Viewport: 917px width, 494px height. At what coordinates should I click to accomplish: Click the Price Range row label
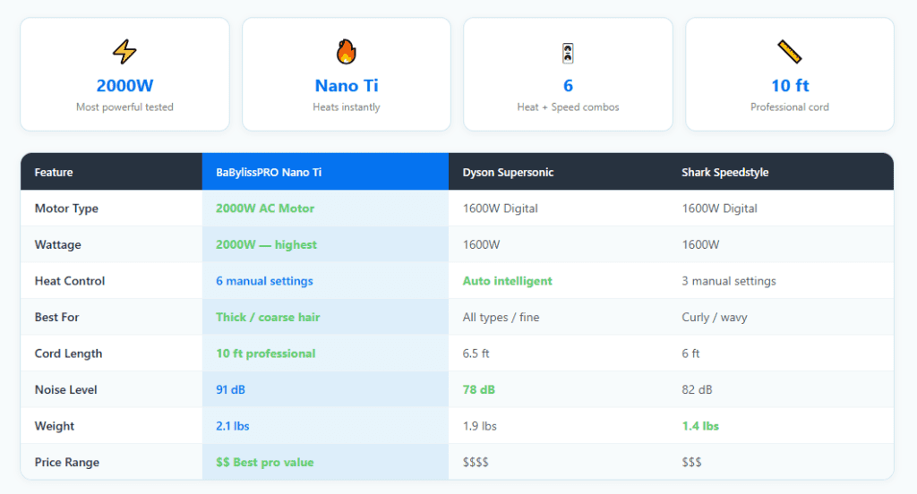click(x=66, y=462)
